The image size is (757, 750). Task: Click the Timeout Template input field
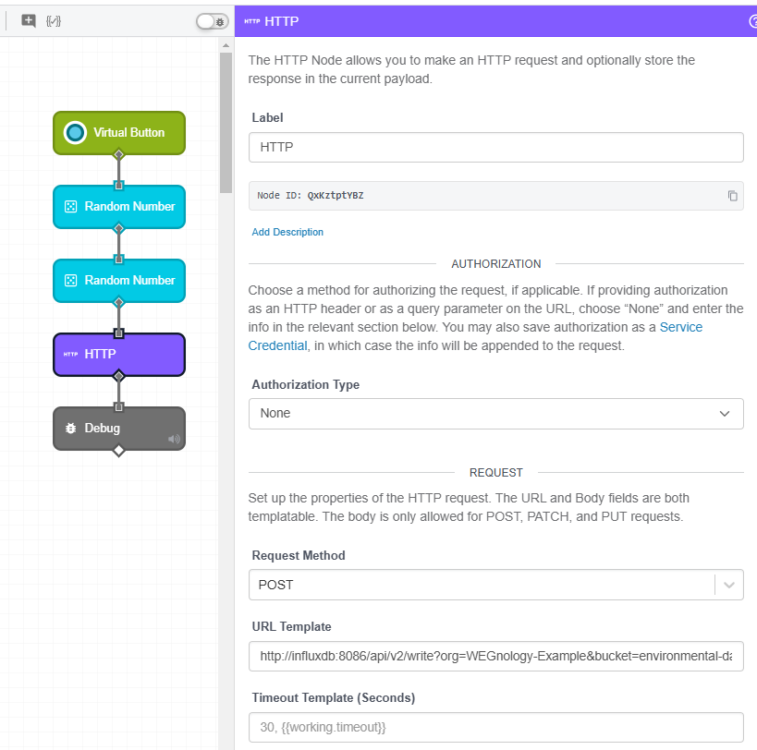(495, 727)
